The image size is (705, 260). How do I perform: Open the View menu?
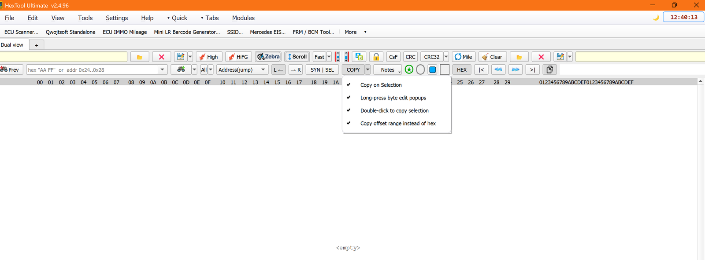pyautogui.click(x=58, y=18)
